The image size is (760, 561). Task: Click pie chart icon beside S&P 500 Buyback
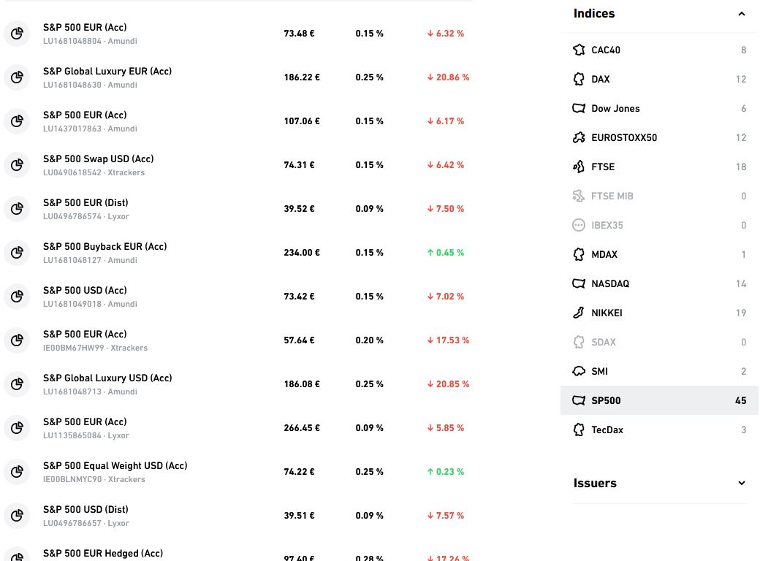pyautogui.click(x=17, y=253)
